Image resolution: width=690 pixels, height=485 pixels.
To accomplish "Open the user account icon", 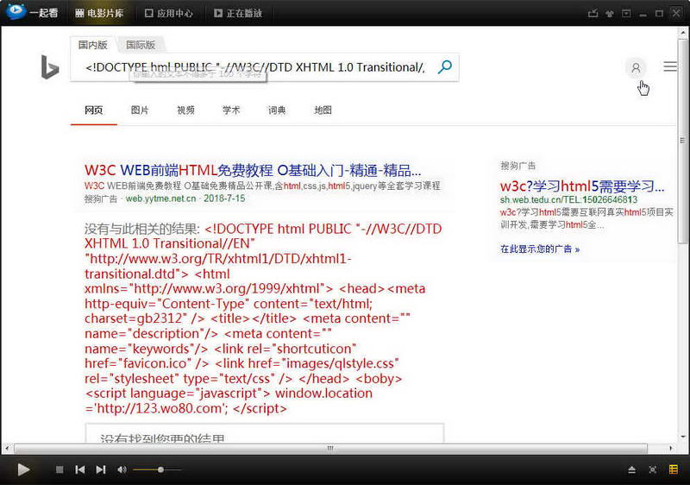I will coord(636,68).
